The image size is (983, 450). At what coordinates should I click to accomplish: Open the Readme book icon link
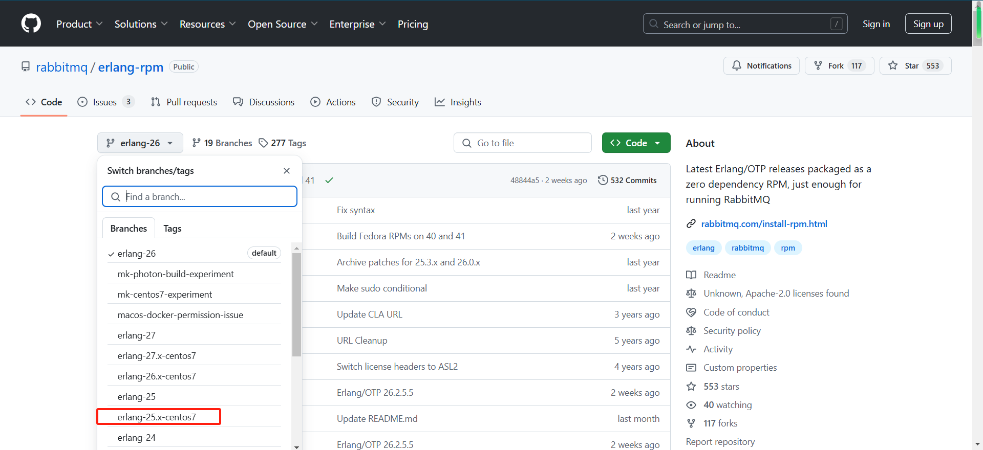click(691, 275)
